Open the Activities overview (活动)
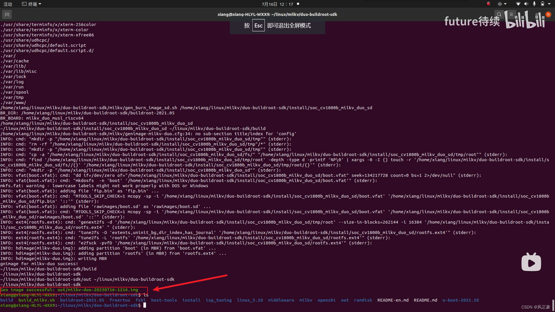Viewport: 555px width, 312px height. (8, 4)
